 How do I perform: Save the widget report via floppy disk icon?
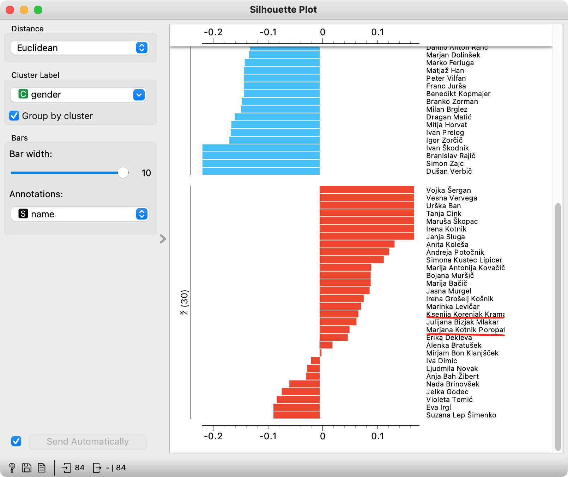coord(27,467)
